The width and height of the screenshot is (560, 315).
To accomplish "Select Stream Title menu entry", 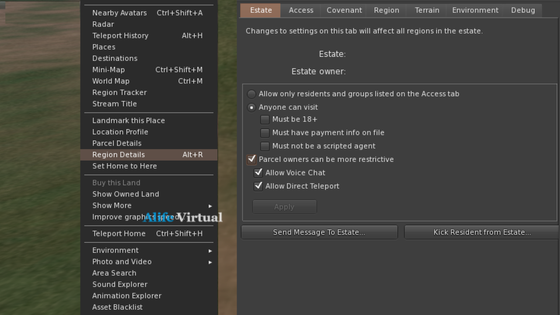I will [x=149, y=104].
